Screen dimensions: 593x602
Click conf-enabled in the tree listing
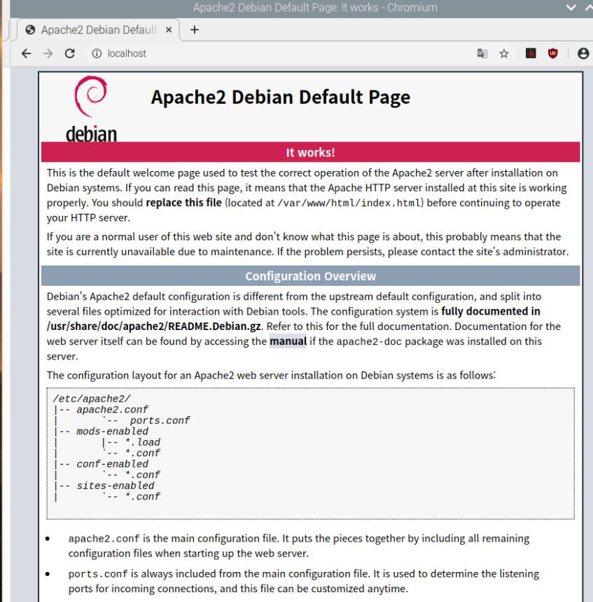pos(112,464)
